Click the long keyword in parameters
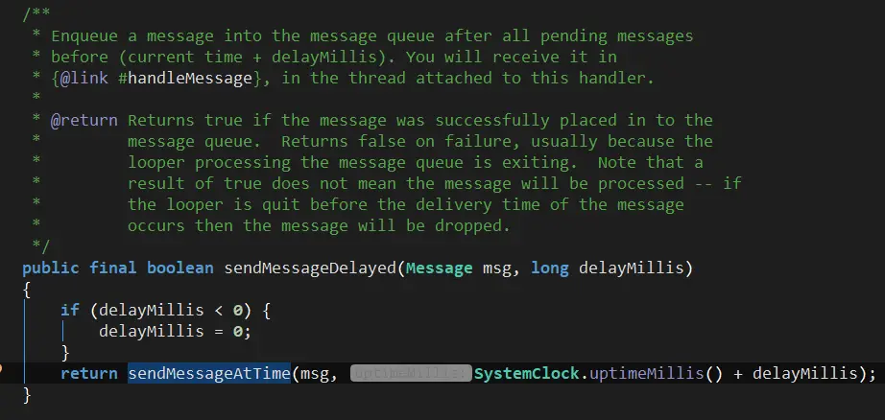The width and height of the screenshot is (885, 420). [549, 268]
